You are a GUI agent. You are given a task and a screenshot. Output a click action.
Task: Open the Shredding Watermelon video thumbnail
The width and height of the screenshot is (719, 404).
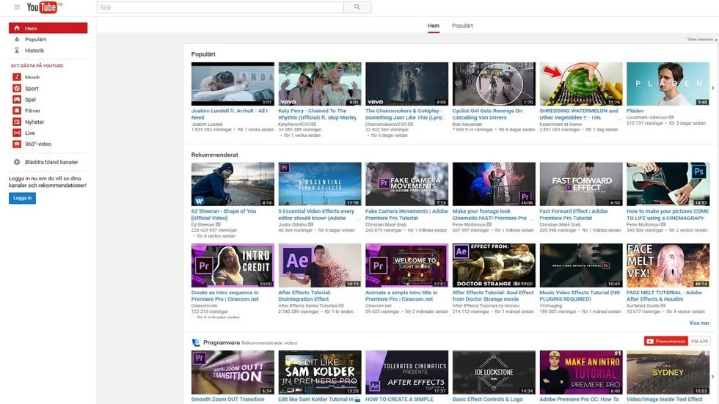tap(581, 84)
